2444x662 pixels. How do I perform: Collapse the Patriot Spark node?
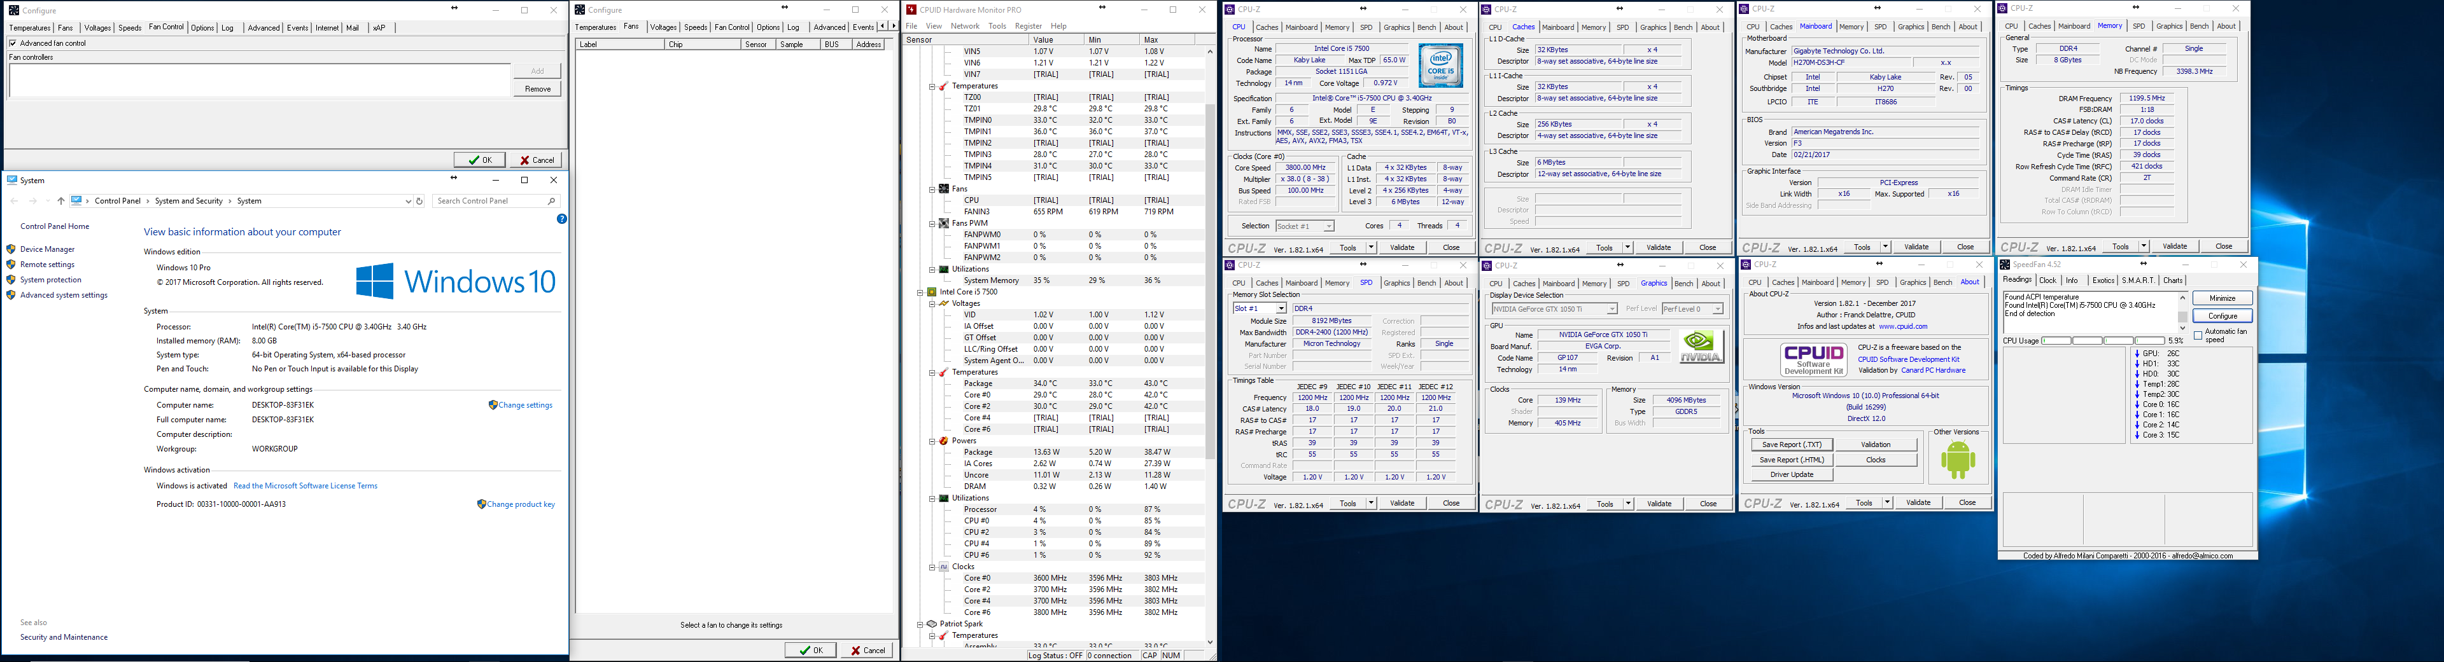(919, 624)
